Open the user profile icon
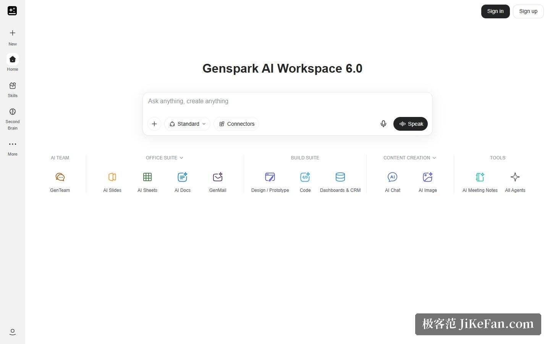Screen dimensions: 550x344 (x=13, y=332)
